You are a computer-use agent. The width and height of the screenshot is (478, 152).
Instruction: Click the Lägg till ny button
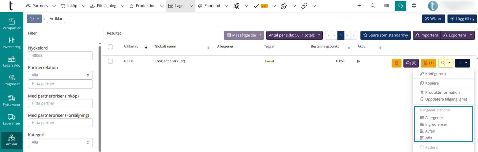click(x=462, y=19)
